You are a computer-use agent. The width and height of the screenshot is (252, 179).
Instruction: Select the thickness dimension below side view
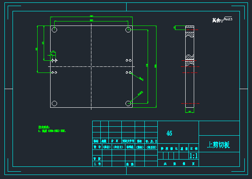190,112
